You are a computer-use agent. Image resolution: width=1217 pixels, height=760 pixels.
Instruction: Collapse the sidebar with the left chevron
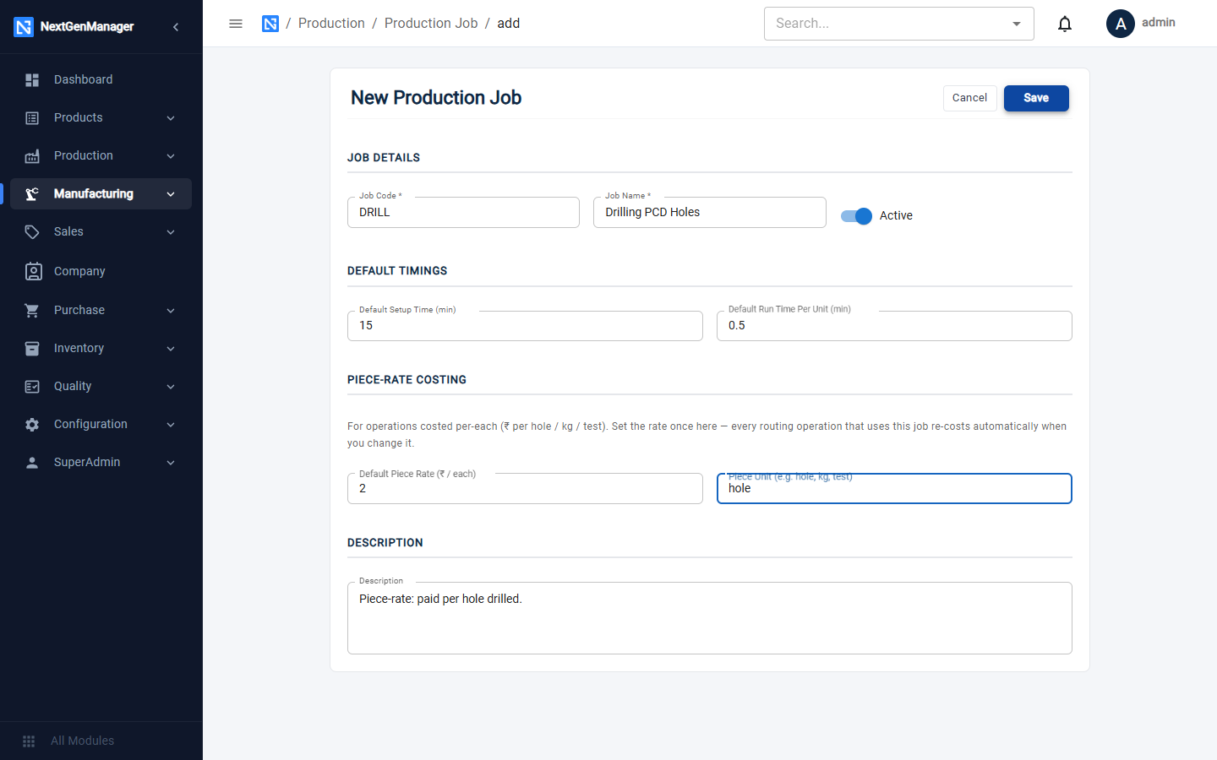pos(176,27)
